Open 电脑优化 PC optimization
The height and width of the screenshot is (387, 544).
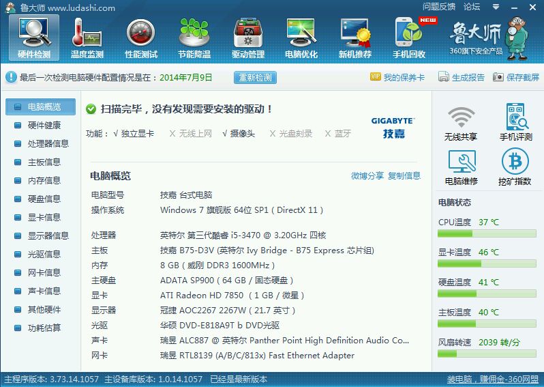(x=301, y=38)
